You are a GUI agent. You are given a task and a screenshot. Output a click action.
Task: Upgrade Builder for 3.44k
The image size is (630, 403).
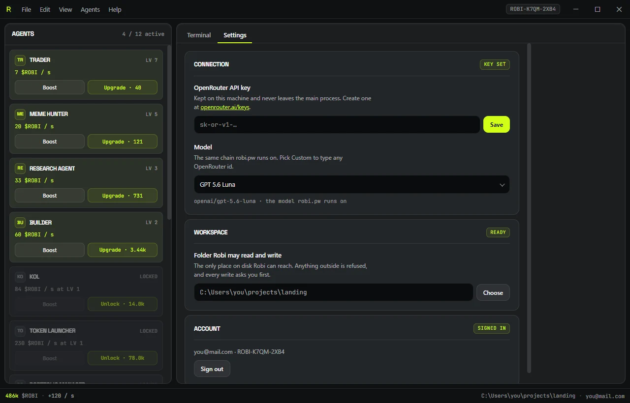coord(123,250)
